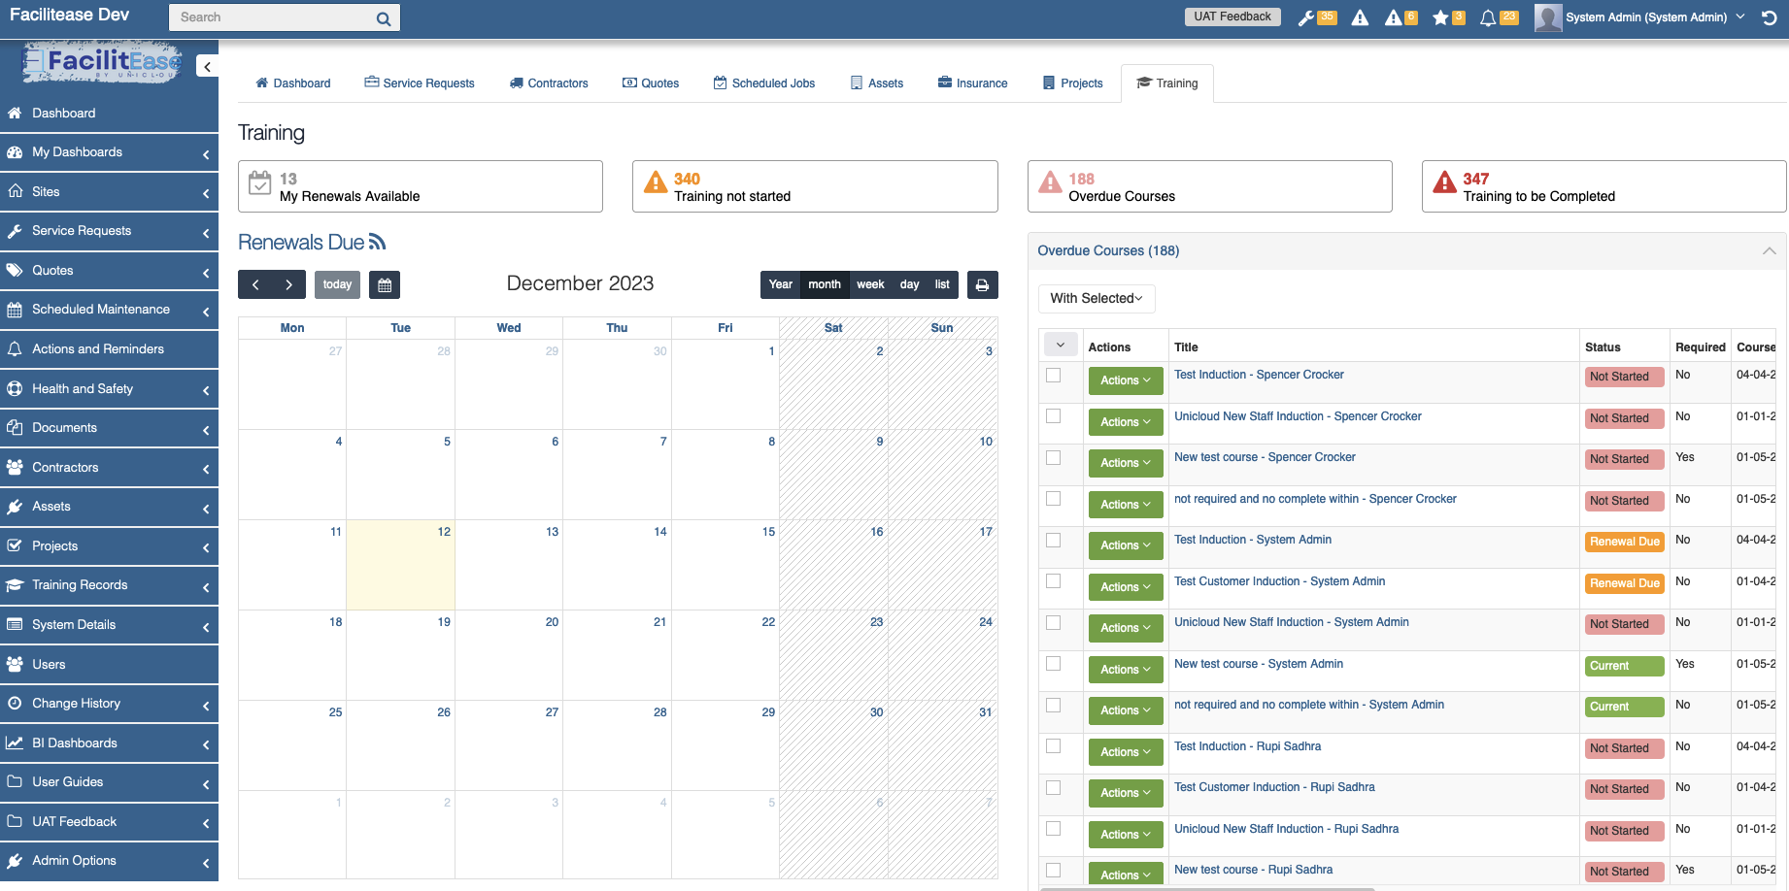
Task: Click the wrench icon in the top bar
Action: click(1306, 16)
